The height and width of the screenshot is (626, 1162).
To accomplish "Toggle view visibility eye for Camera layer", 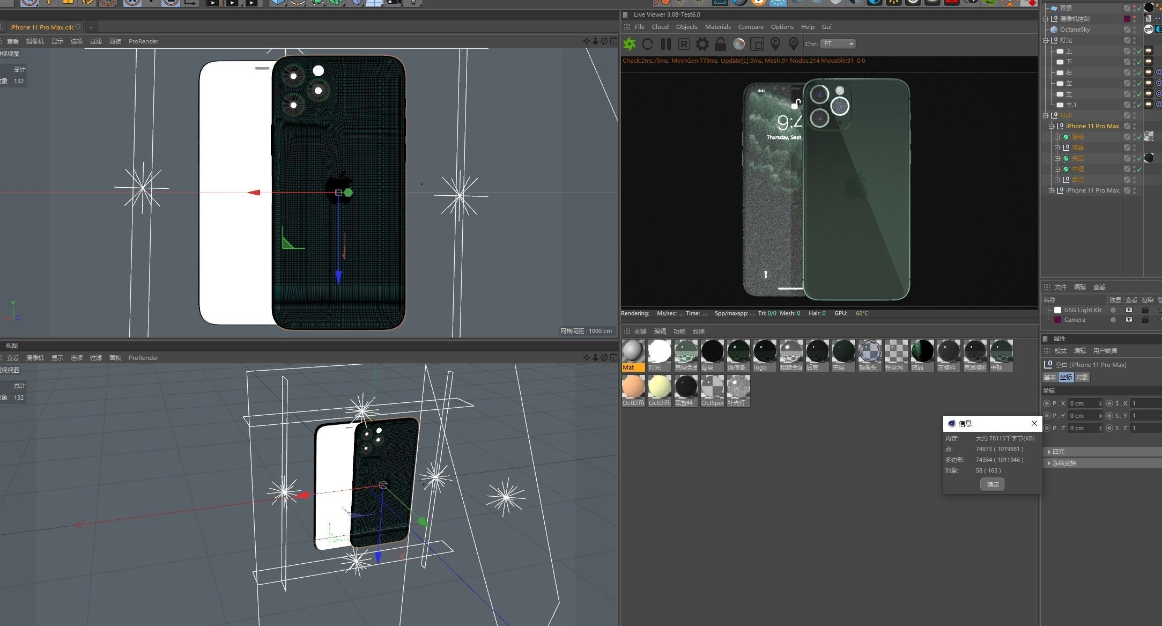I will pos(1129,320).
